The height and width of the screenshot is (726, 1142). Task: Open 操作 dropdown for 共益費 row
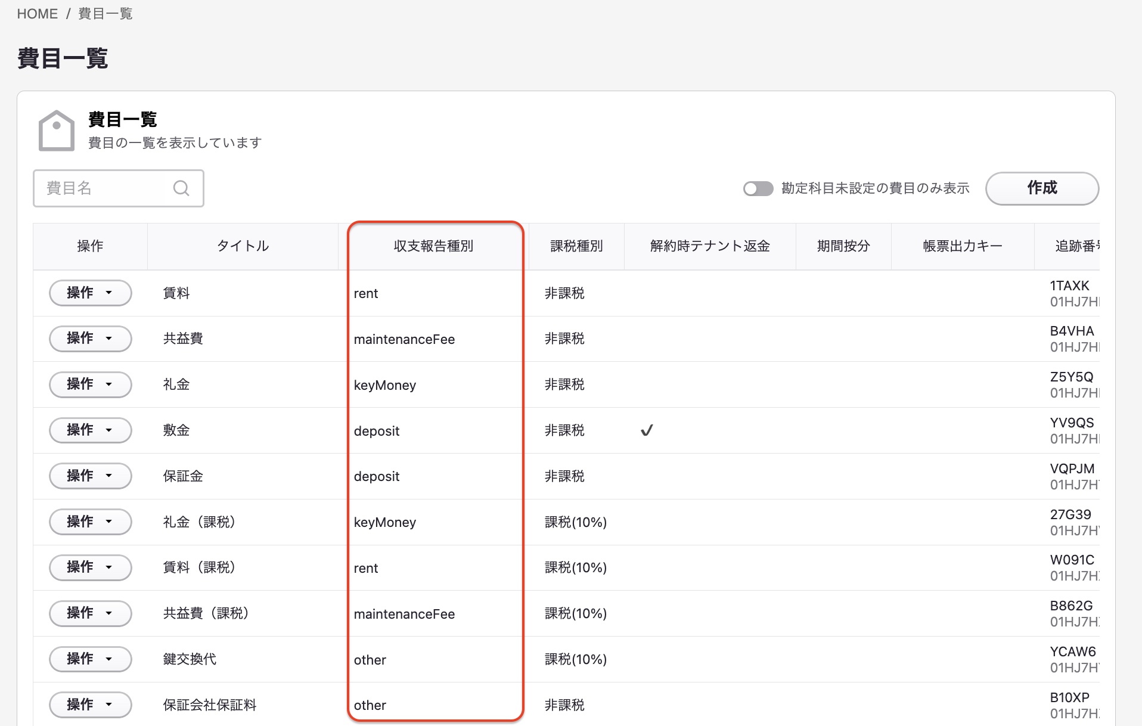[x=90, y=339]
